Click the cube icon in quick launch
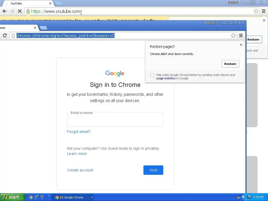268x201 pixels. point(42,197)
